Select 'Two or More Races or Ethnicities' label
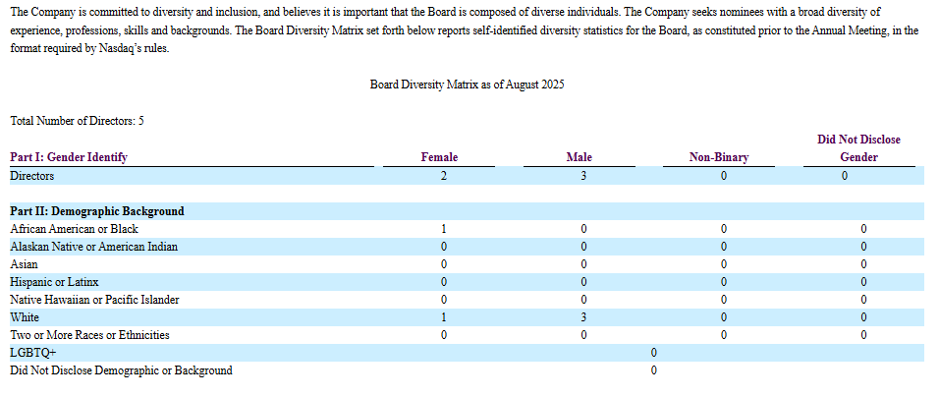Viewport: 939px width, 397px height. 89,335
